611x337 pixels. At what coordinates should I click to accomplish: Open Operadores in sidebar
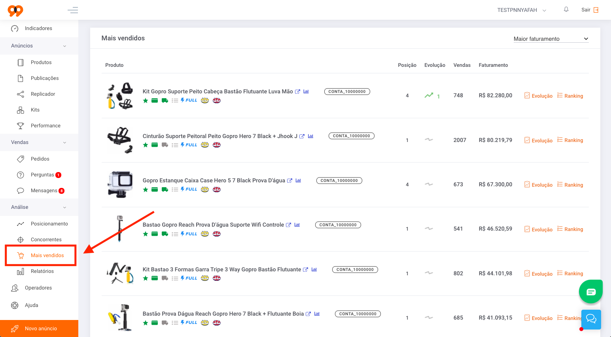click(x=38, y=288)
